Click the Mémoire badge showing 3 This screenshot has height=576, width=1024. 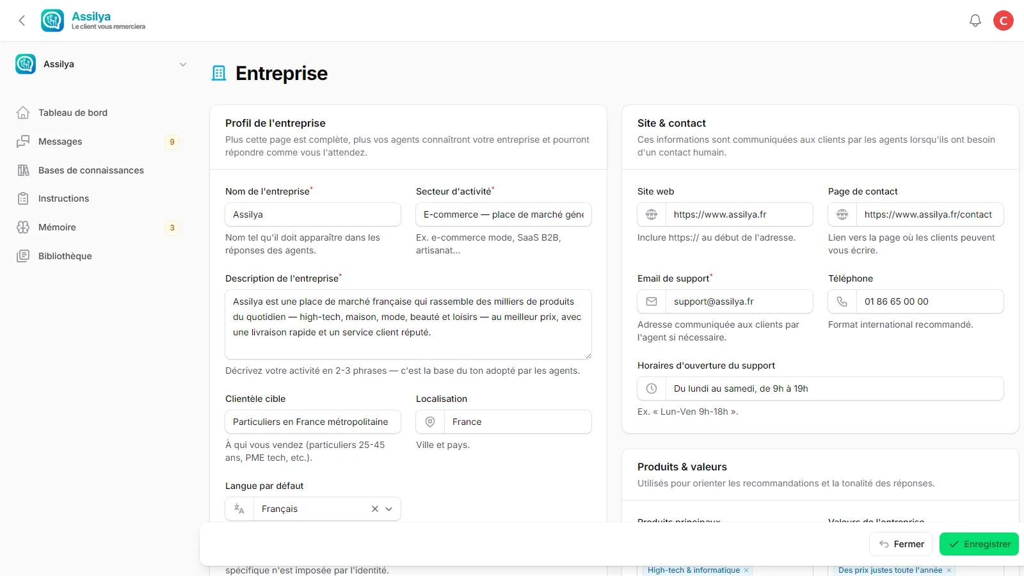(172, 228)
